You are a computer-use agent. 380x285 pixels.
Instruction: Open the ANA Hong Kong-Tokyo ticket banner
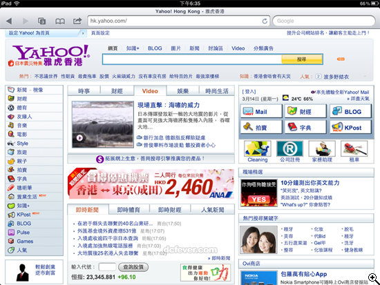click(x=151, y=184)
